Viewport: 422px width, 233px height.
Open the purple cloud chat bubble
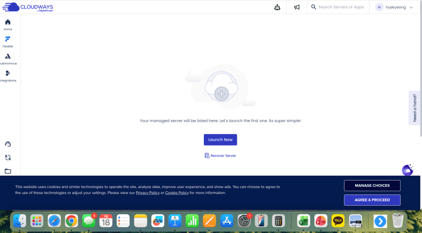click(408, 170)
